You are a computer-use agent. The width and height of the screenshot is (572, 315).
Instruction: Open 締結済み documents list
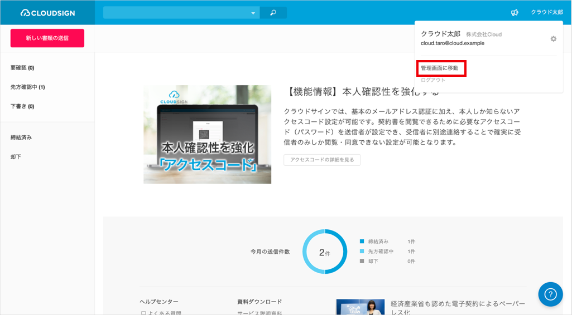tap(21, 137)
